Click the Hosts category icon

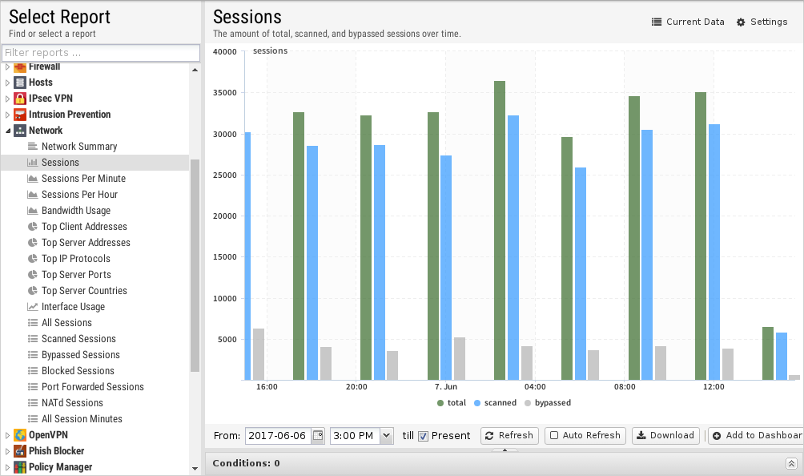pyautogui.click(x=19, y=83)
